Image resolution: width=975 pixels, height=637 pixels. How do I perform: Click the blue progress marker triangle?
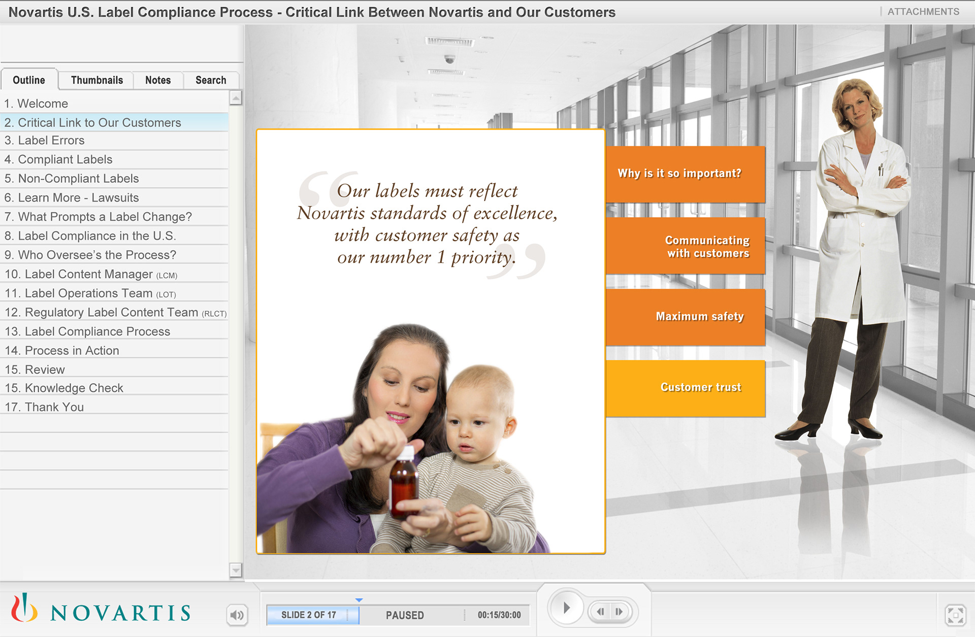359,600
